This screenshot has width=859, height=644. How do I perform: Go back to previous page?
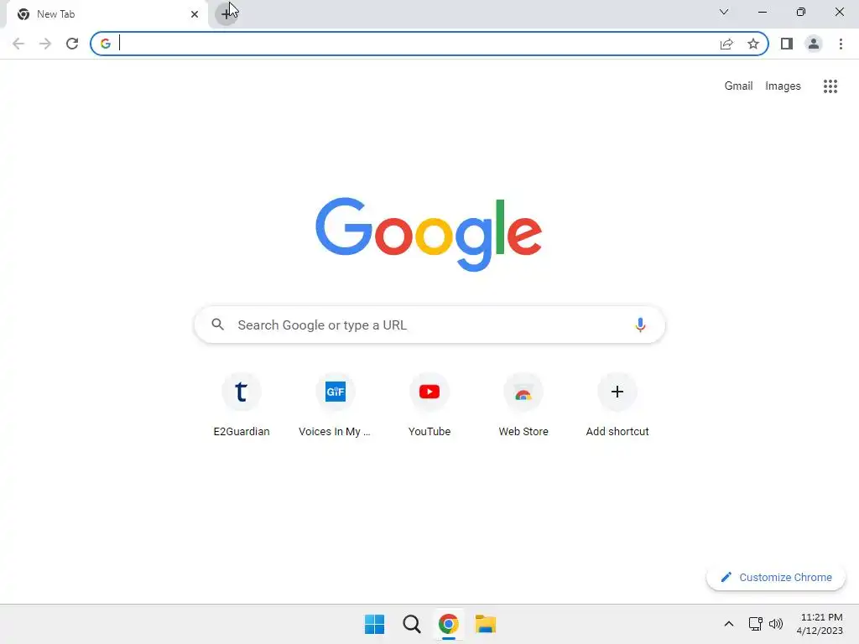coord(18,44)
